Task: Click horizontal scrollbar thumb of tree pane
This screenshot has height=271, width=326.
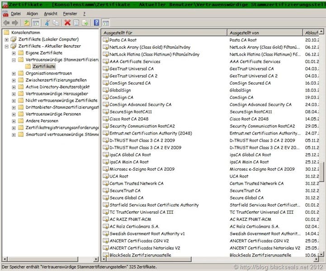Action: click(43, 259)
